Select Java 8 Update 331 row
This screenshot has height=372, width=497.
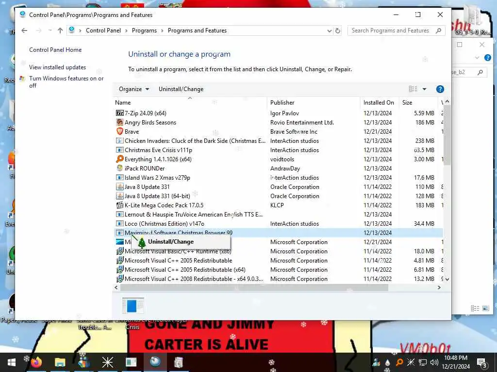[x=278, y=186]
